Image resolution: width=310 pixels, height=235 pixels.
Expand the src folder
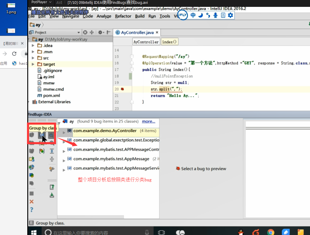click(x=33, y=58)
